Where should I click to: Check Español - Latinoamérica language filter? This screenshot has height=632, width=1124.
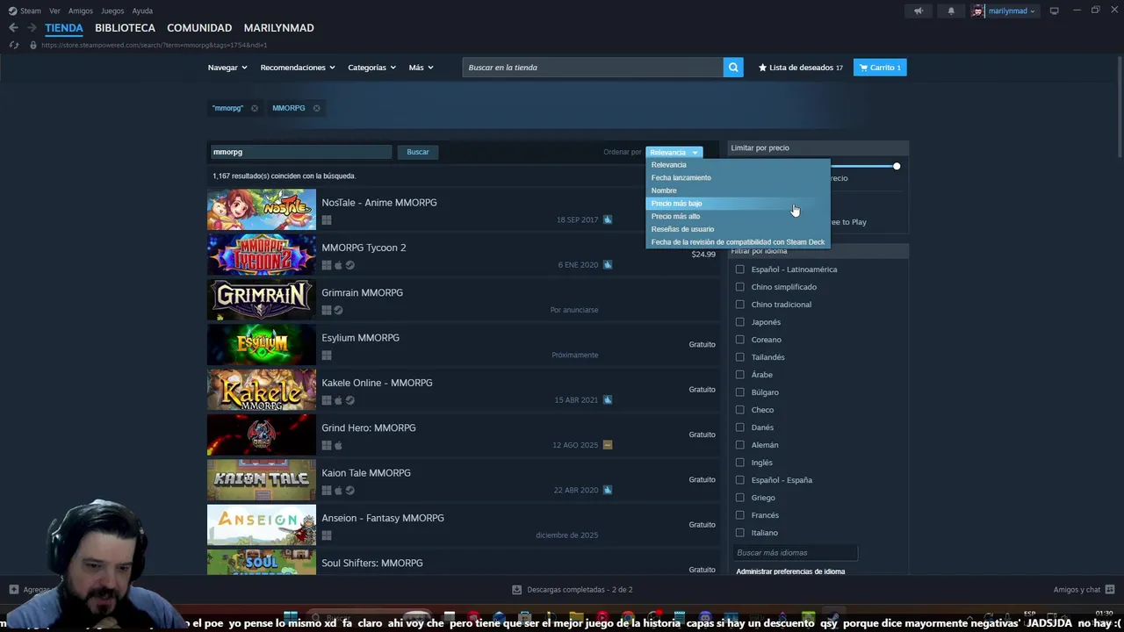click(x=739, y=269)
